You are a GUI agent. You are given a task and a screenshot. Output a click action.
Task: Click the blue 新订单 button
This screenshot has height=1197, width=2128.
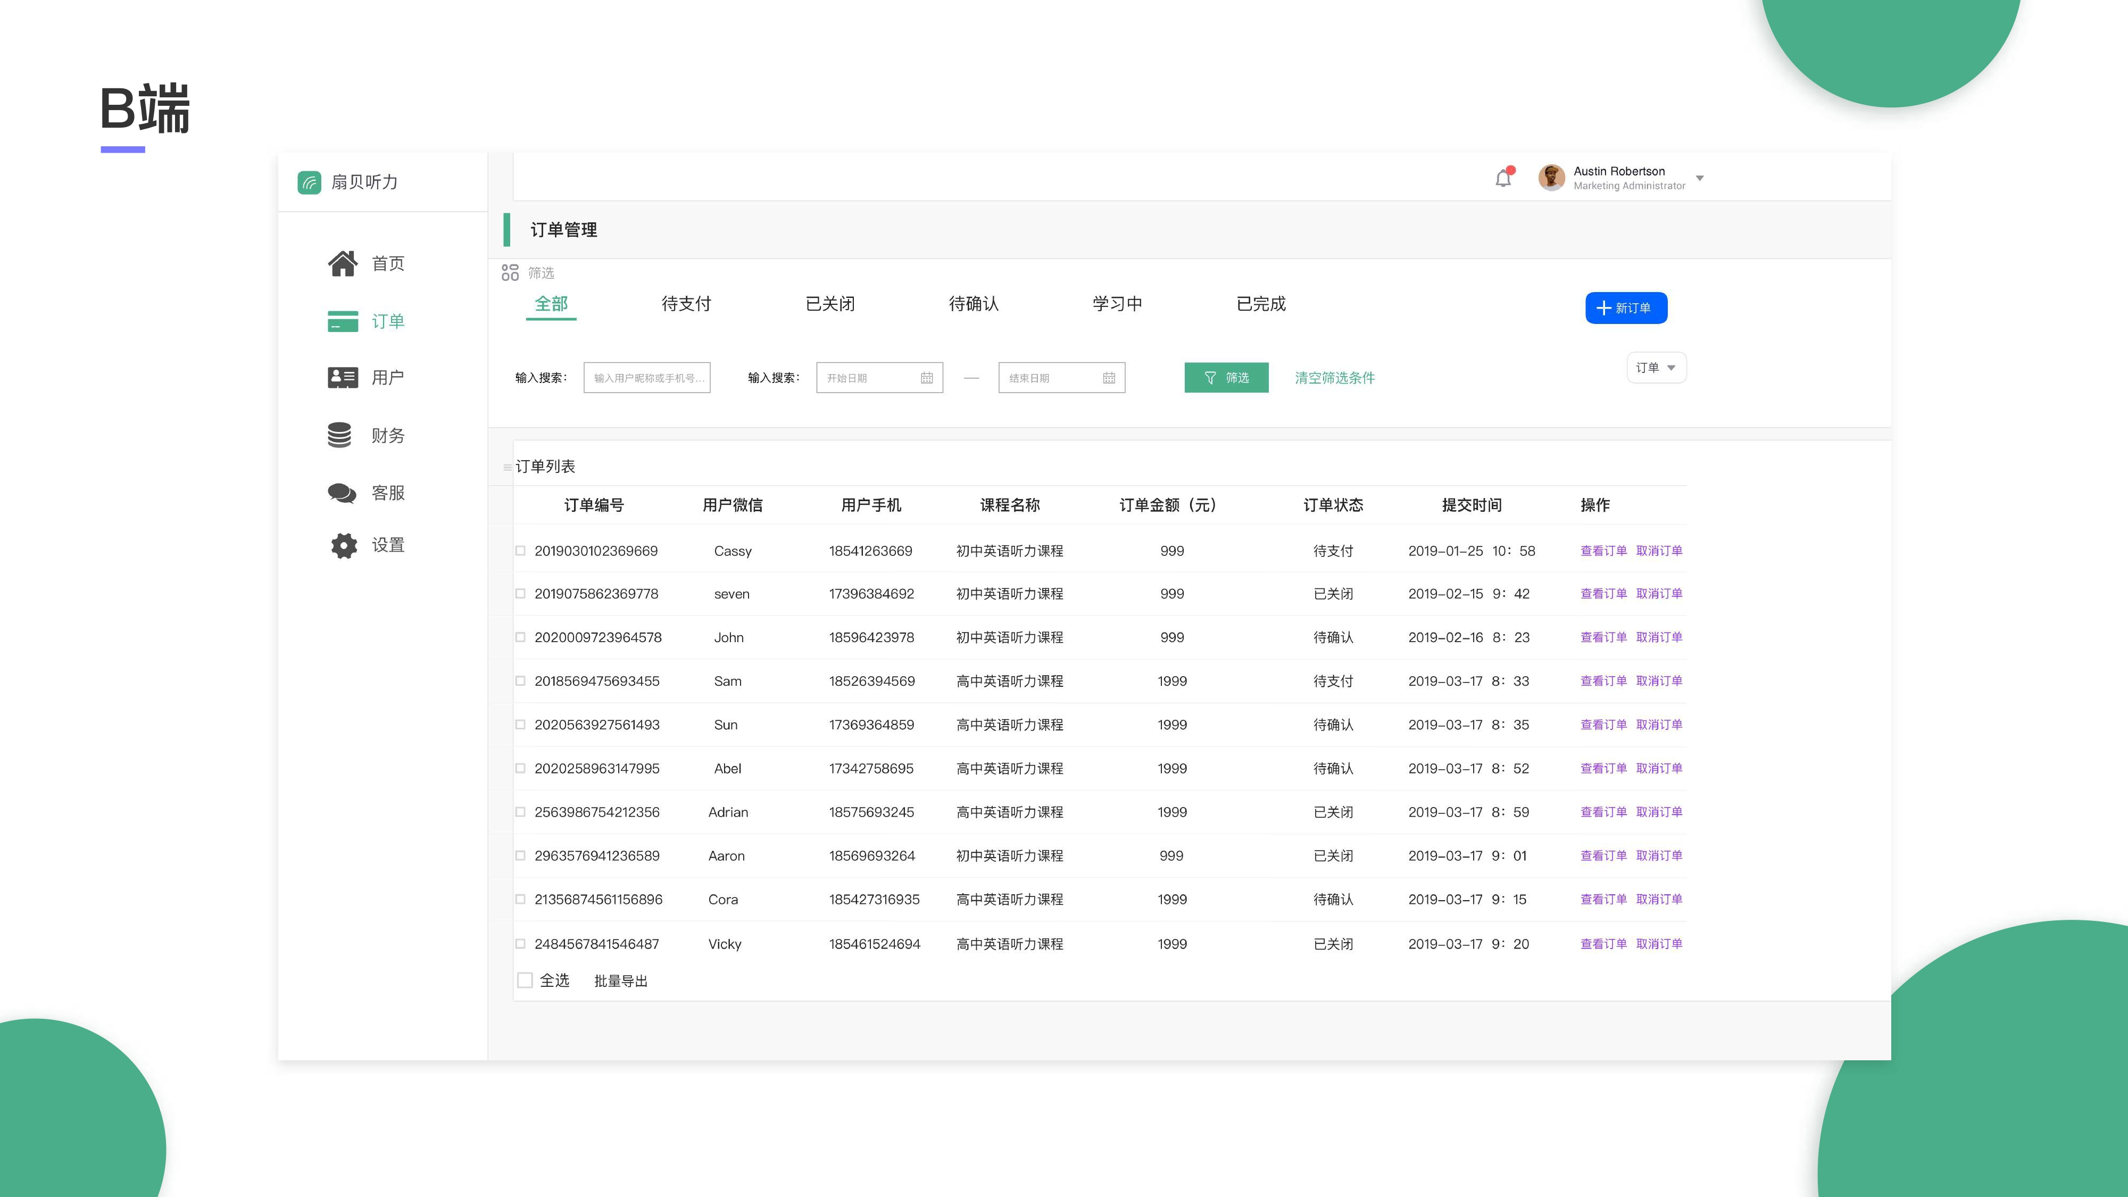(1626, 308)
